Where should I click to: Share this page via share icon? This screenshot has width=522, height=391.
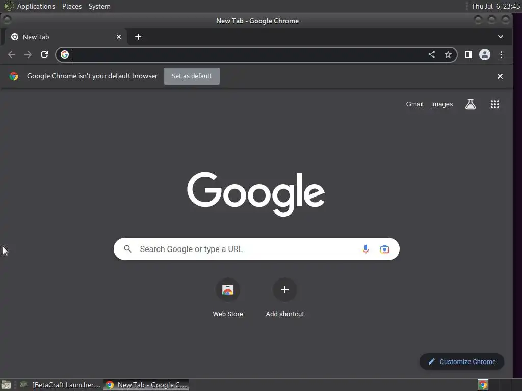(x=432, y=54)
